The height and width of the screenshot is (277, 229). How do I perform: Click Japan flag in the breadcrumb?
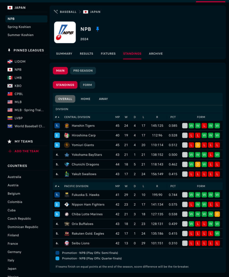pyautogui.click(x=86, y=12)
